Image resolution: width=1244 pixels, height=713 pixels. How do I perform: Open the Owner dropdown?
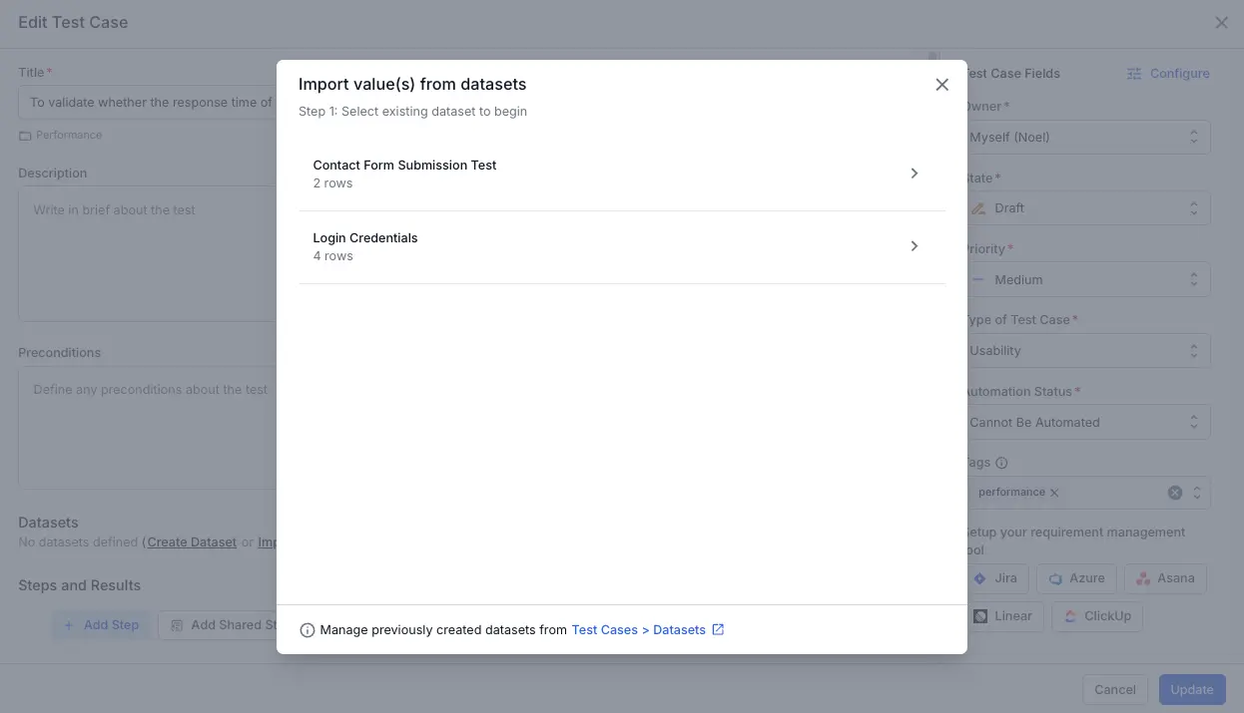click(x=1088, y=138)
